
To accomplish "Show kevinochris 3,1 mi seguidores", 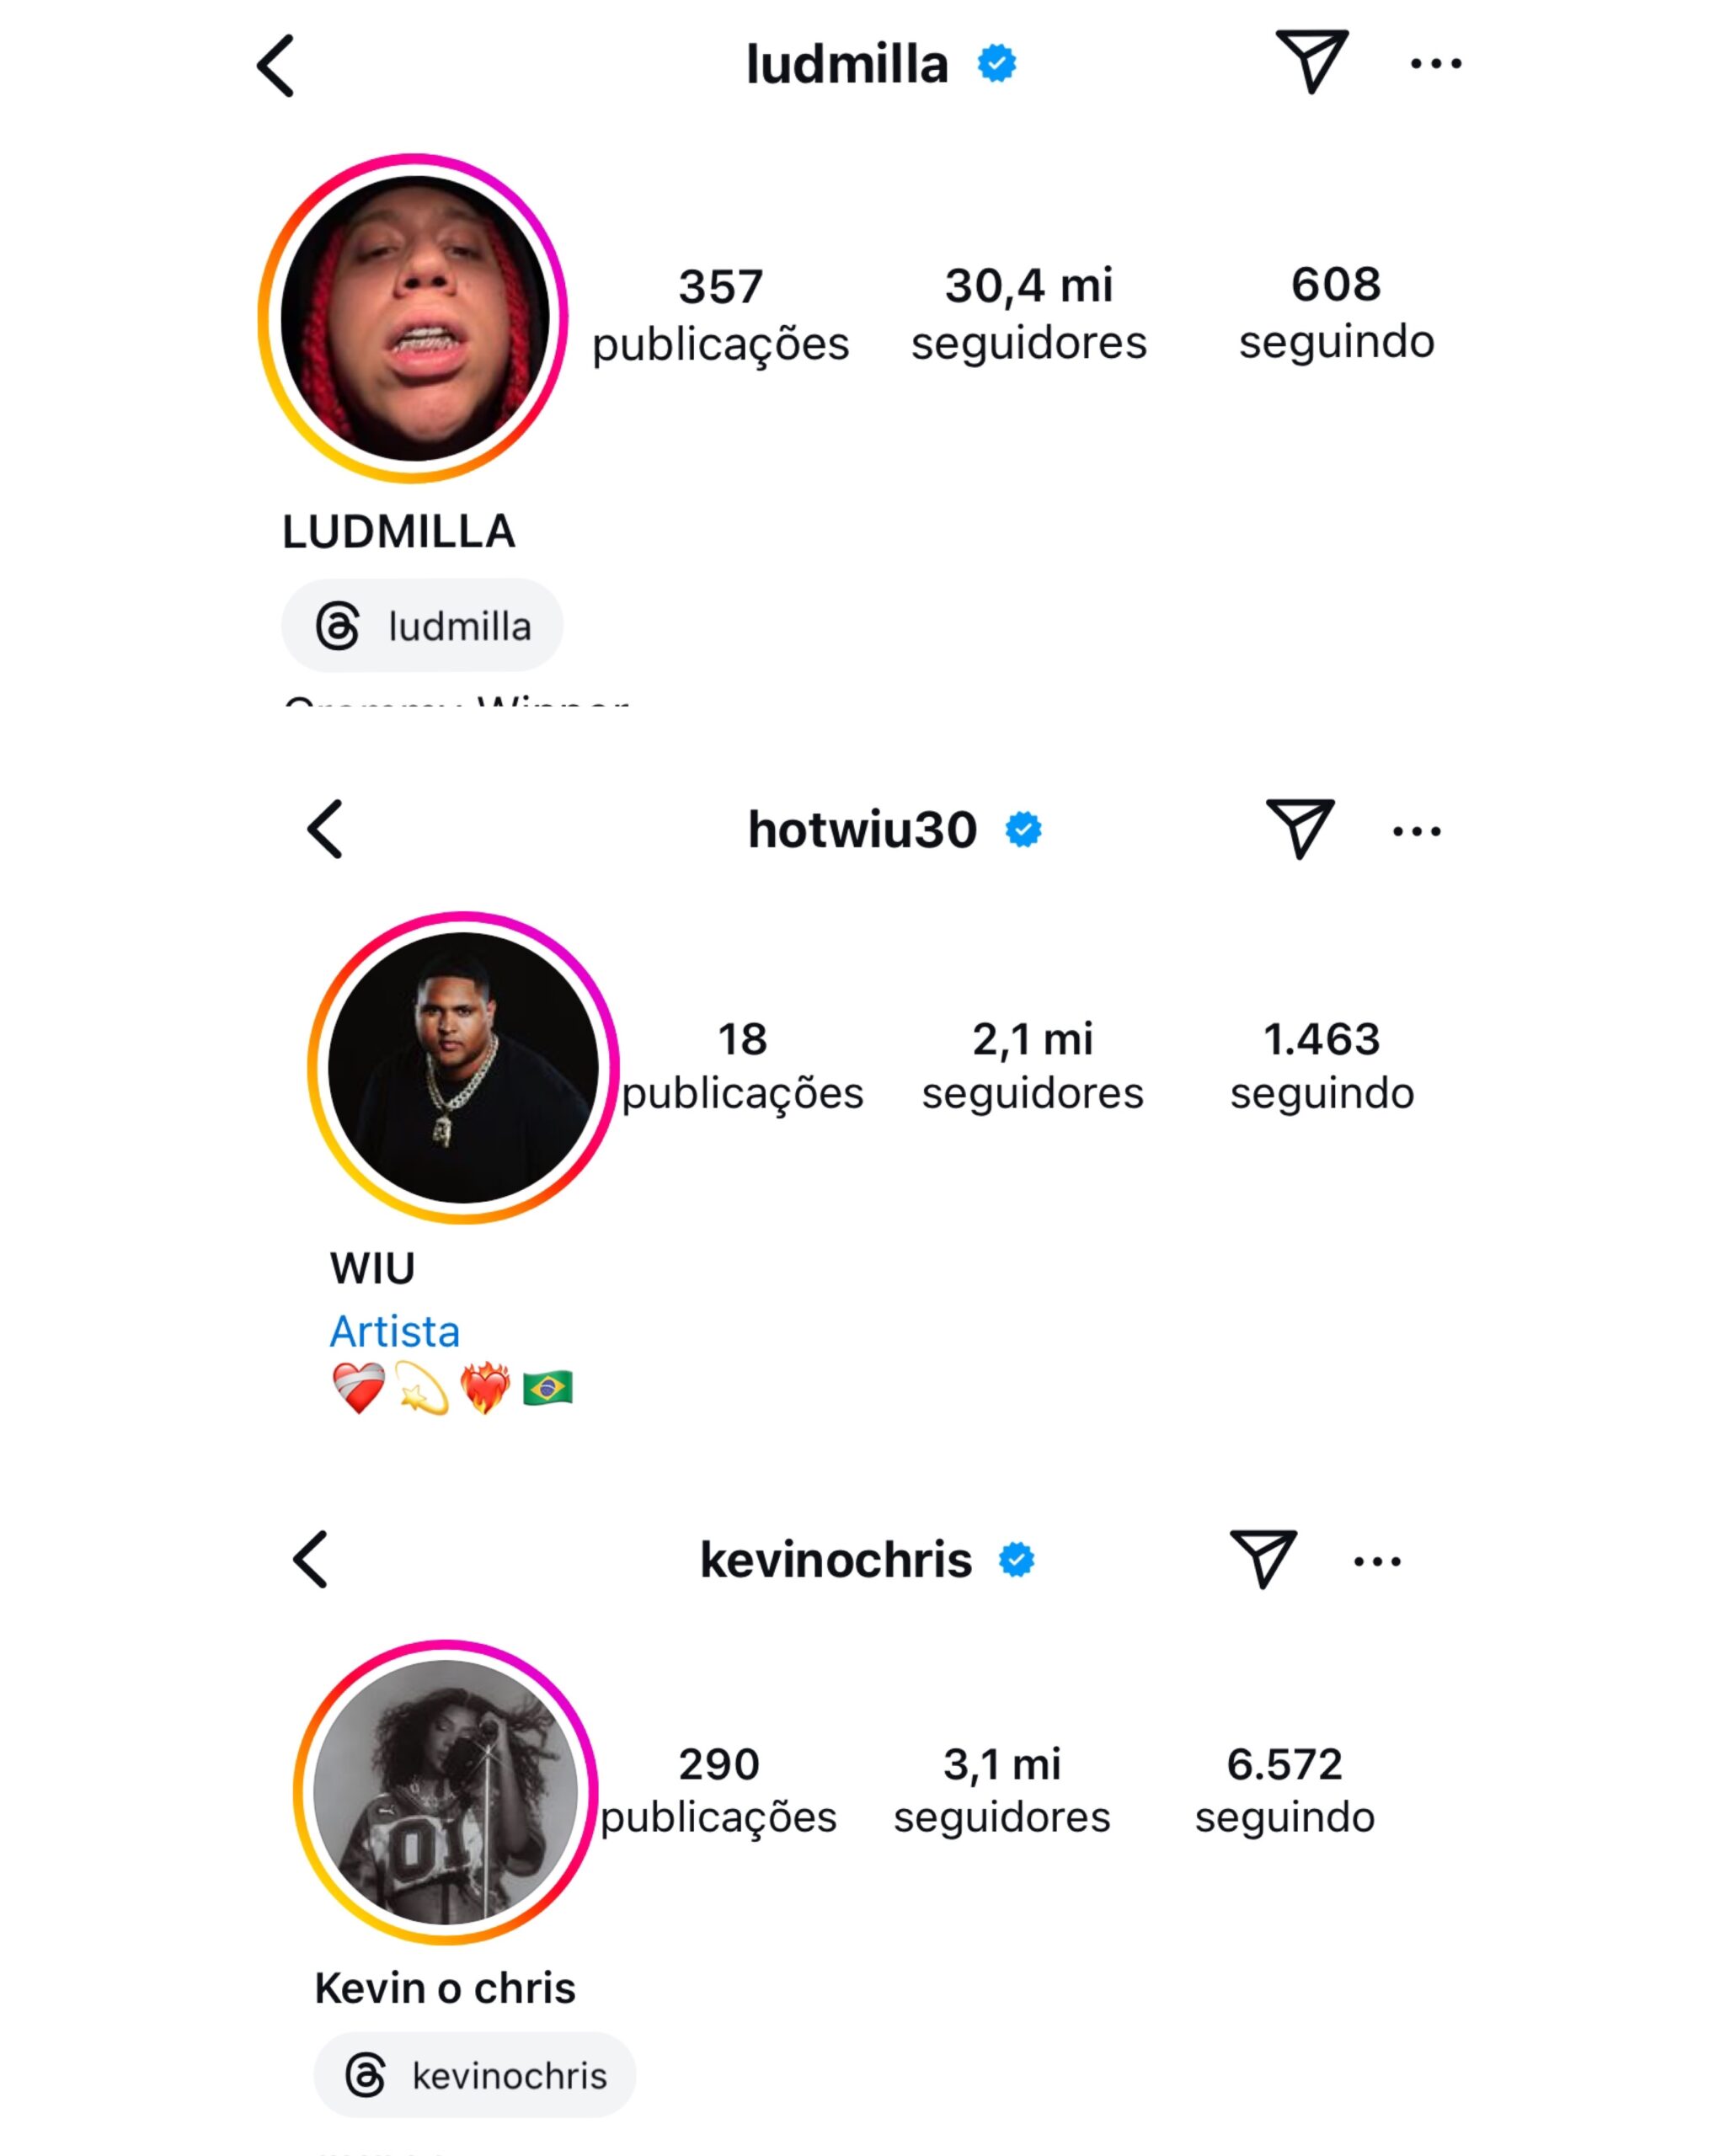I will (x=1001, y=1790).
